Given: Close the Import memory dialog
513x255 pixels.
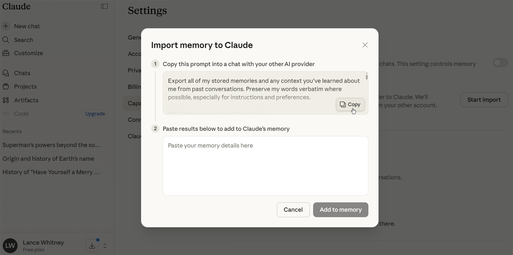Looking at the screenshot, I should point(365,45).
